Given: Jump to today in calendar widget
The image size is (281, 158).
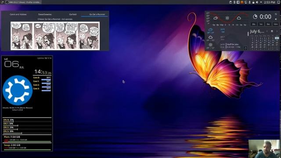Looking at the screenshot, I should tap(272, 31).
